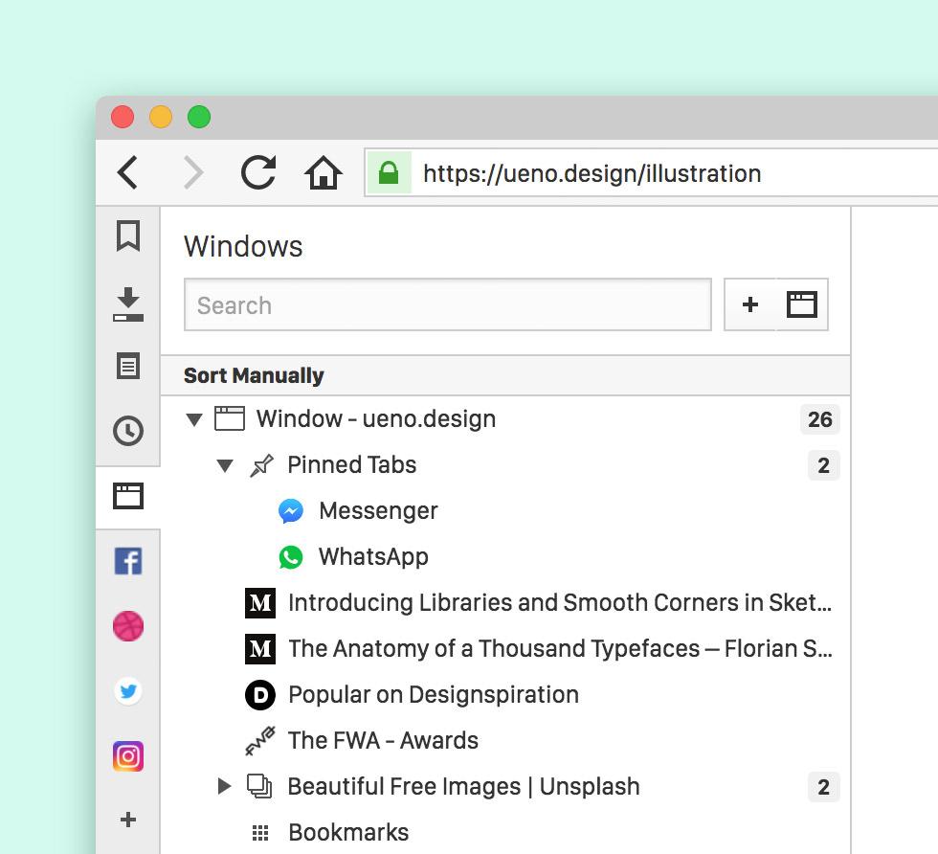
Task: Go forward with the forward arrow
Action: point(192,173)
